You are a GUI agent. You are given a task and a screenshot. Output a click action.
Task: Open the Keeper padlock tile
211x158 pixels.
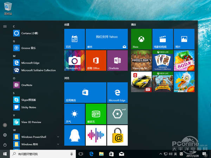coord(117,135)
